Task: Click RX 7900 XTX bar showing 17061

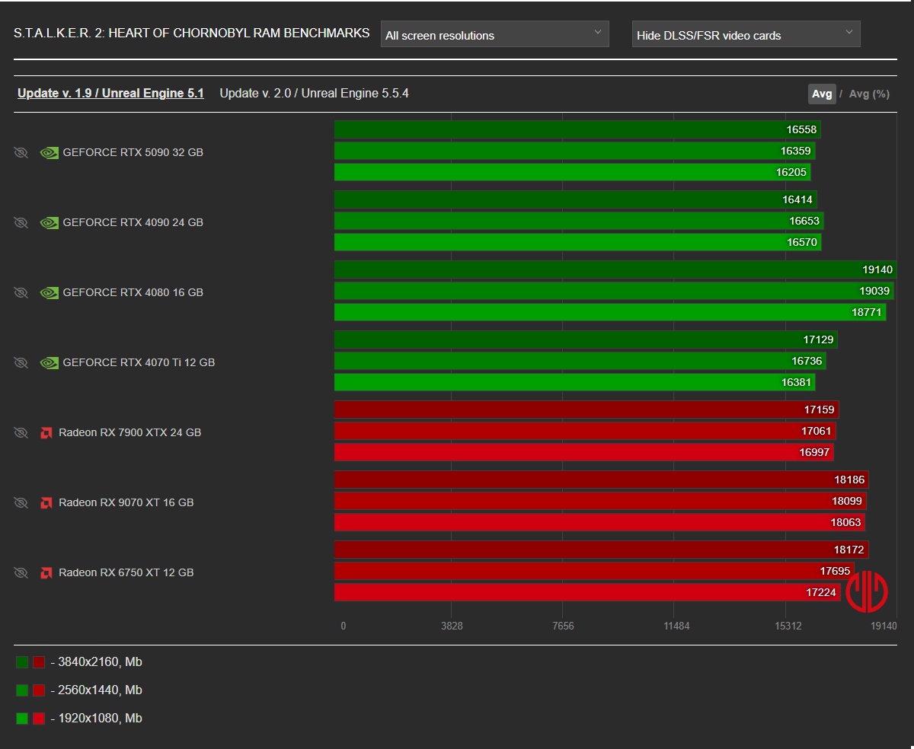Action: (x=585, y=431)
